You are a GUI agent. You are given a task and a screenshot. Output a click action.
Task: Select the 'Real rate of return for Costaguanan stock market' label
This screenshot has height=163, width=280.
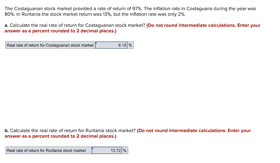tap(50, 45)
